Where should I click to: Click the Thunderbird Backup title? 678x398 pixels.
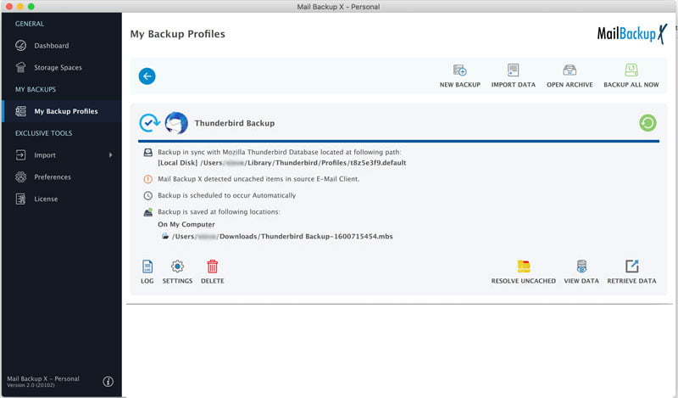click(x=235, y=123)
